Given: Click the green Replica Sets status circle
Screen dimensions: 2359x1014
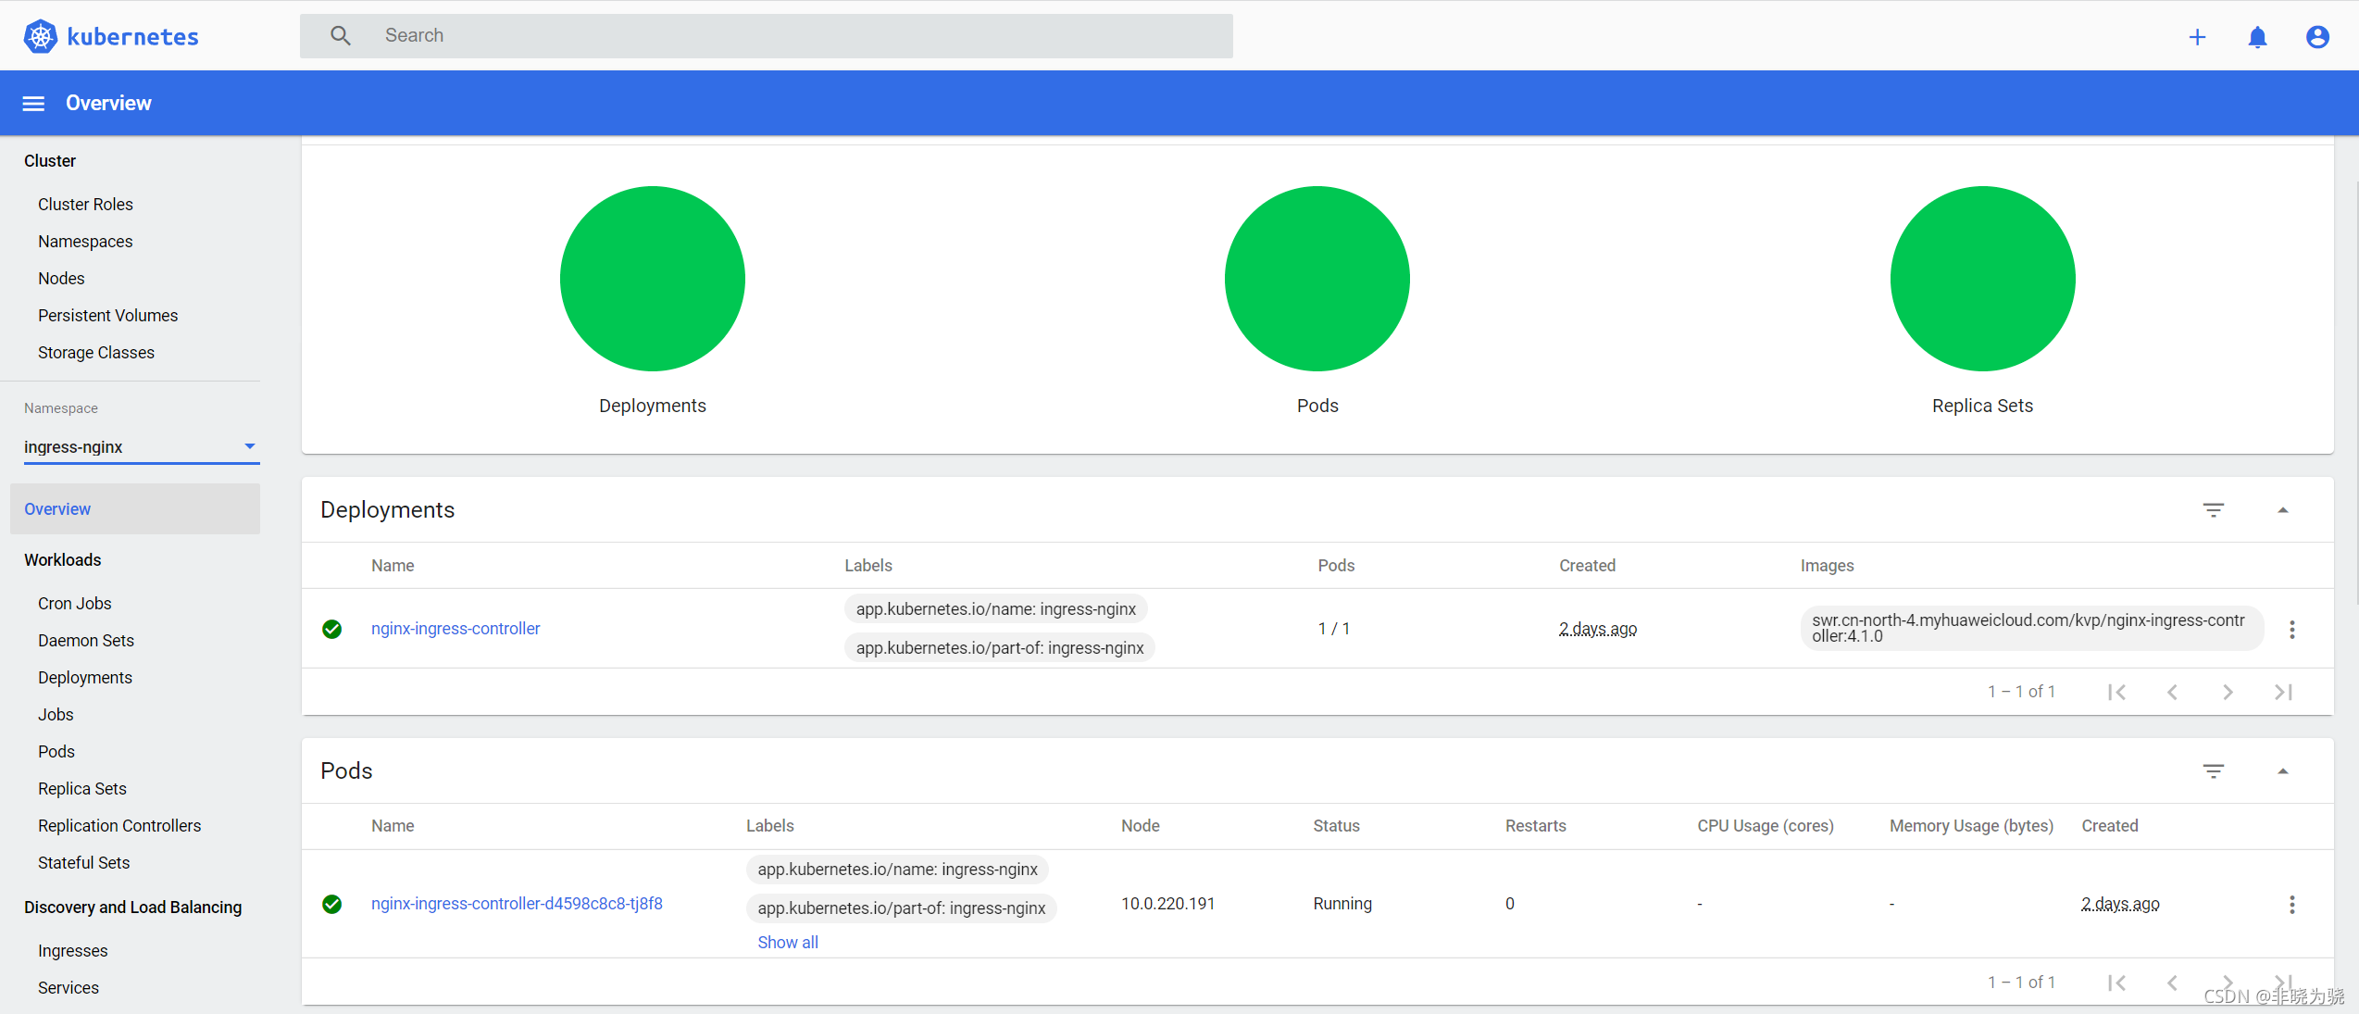Looking at the screenshot, I should click(1983, 279).
